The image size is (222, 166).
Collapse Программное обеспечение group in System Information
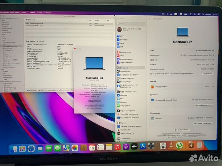tap(1, 81)
